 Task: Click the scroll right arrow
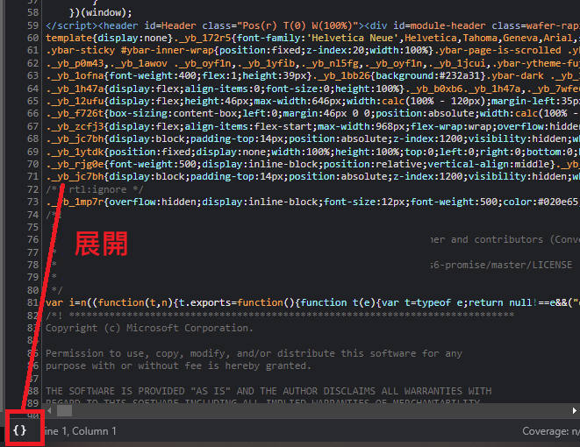574,411
